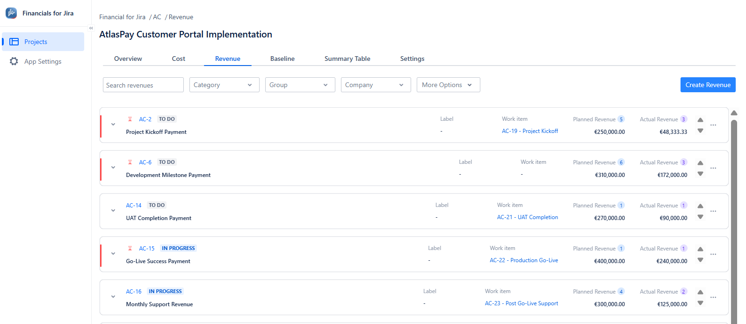Open the AC-15 issue link

point(147,249)
